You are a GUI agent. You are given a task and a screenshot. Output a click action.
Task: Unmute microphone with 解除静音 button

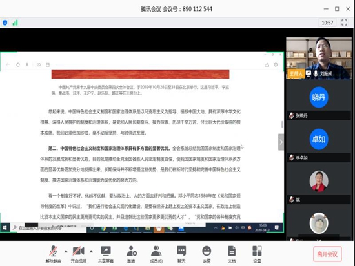tap(53, 254)
